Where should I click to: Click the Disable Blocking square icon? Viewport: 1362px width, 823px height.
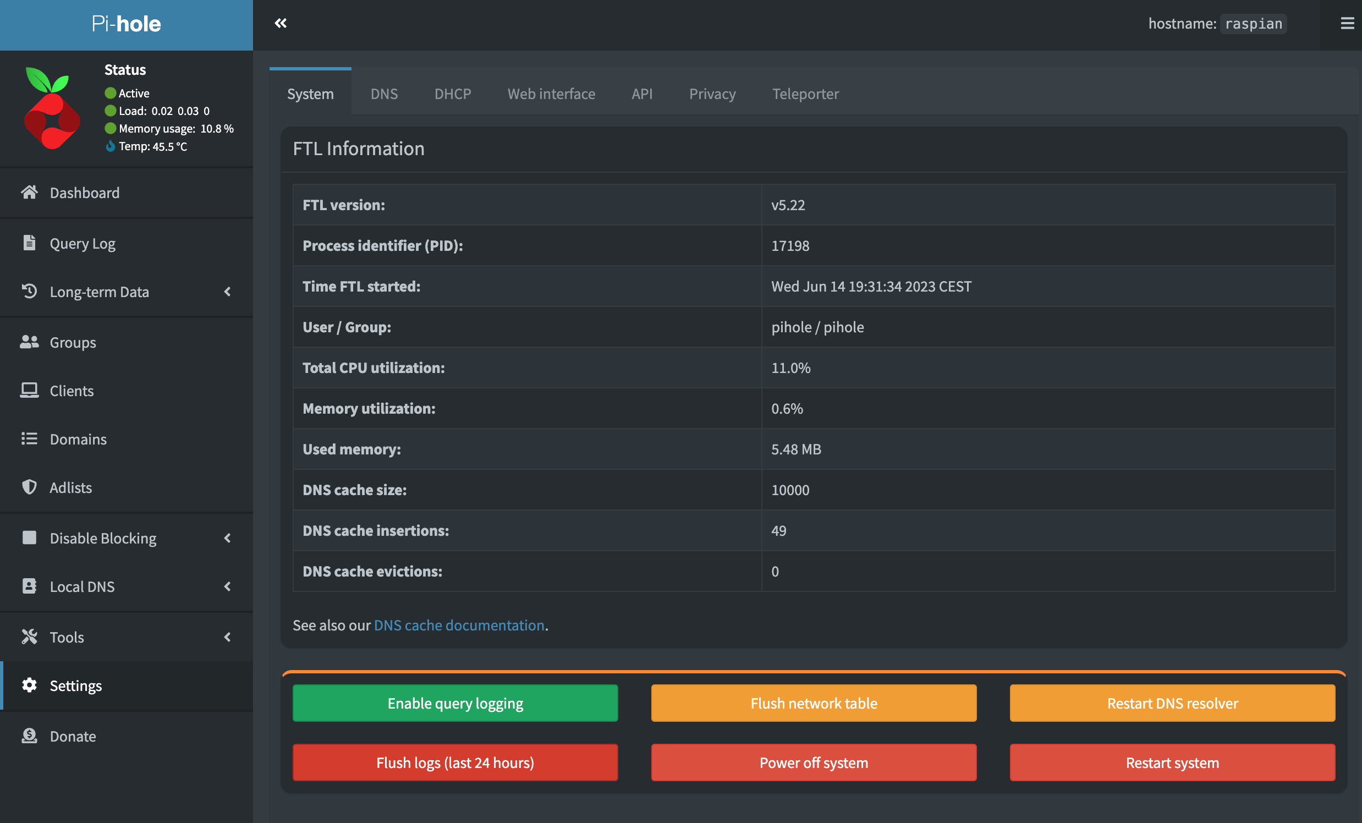(x=29, y=538)
